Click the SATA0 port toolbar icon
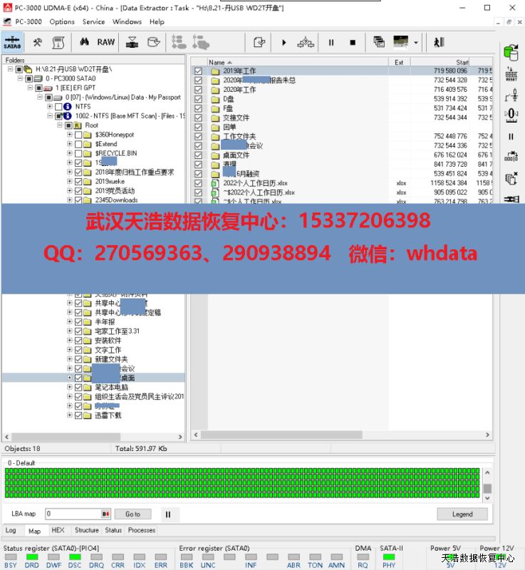525x570 pixels. 12,42
